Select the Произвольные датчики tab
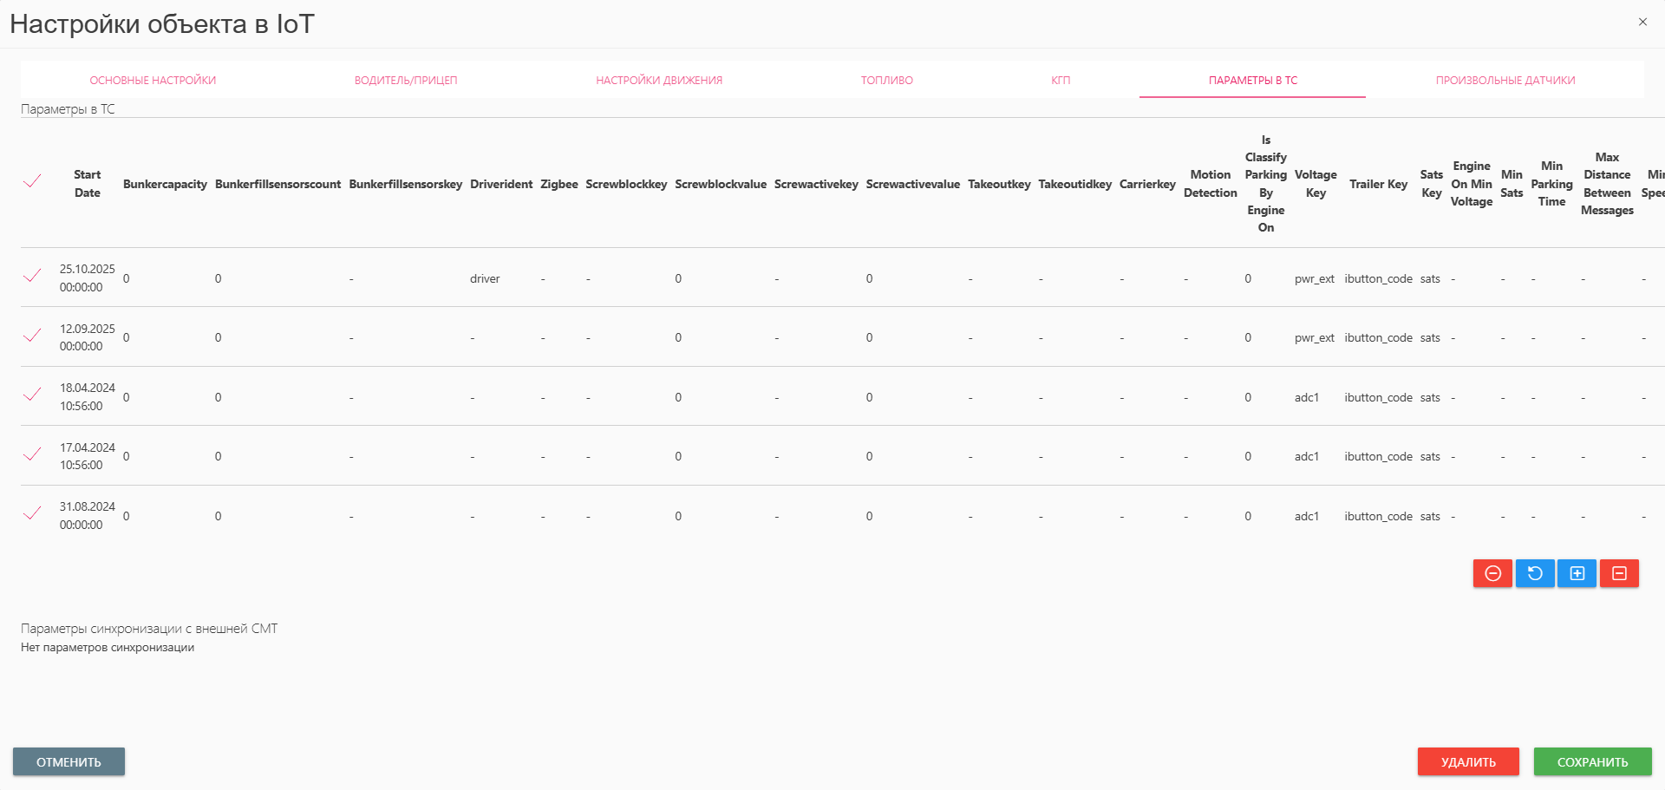The width and height of the screenshot is (1665, 790). [1505, 81]
